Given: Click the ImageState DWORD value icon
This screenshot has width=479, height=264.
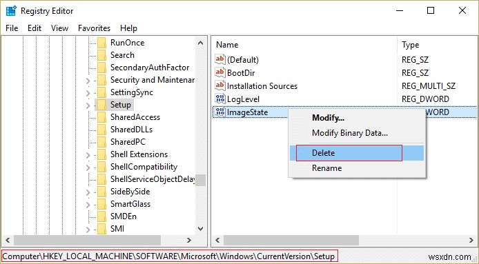Looking at the screenshot, I should (x=220, y=112).
